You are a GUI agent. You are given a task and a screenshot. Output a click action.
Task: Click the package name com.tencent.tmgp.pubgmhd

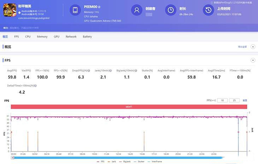[x=34, y=18]
